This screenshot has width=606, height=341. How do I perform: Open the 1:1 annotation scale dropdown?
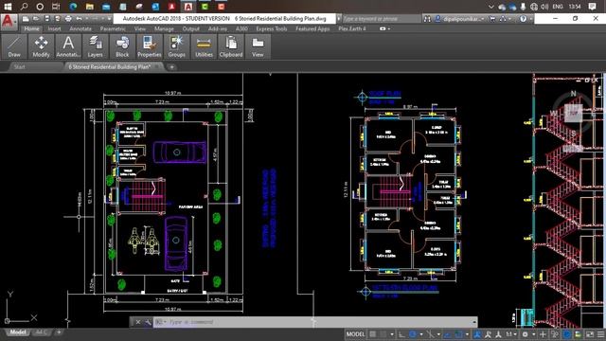coord(511,334)
